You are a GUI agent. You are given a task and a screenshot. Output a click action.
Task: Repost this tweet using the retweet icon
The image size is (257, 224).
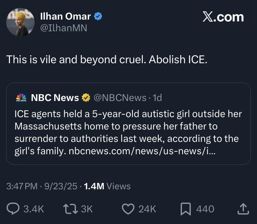[x=70, y=209]
